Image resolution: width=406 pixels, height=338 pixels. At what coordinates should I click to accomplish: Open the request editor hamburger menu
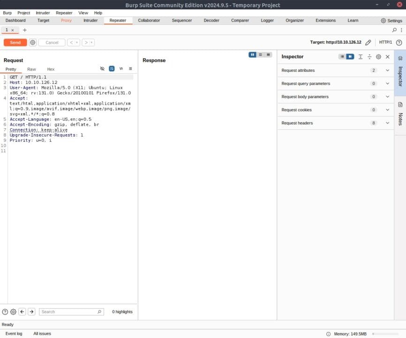coord(130,69)
